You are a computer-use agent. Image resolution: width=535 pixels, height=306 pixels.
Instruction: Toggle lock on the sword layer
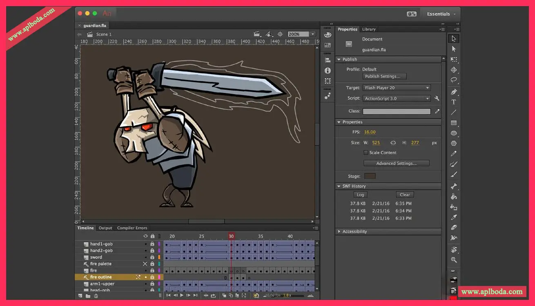coord(152,257)
